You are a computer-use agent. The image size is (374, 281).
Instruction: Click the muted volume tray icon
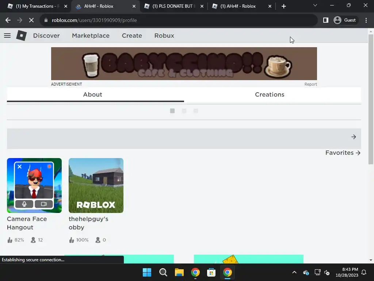click(x=327, y=272)
